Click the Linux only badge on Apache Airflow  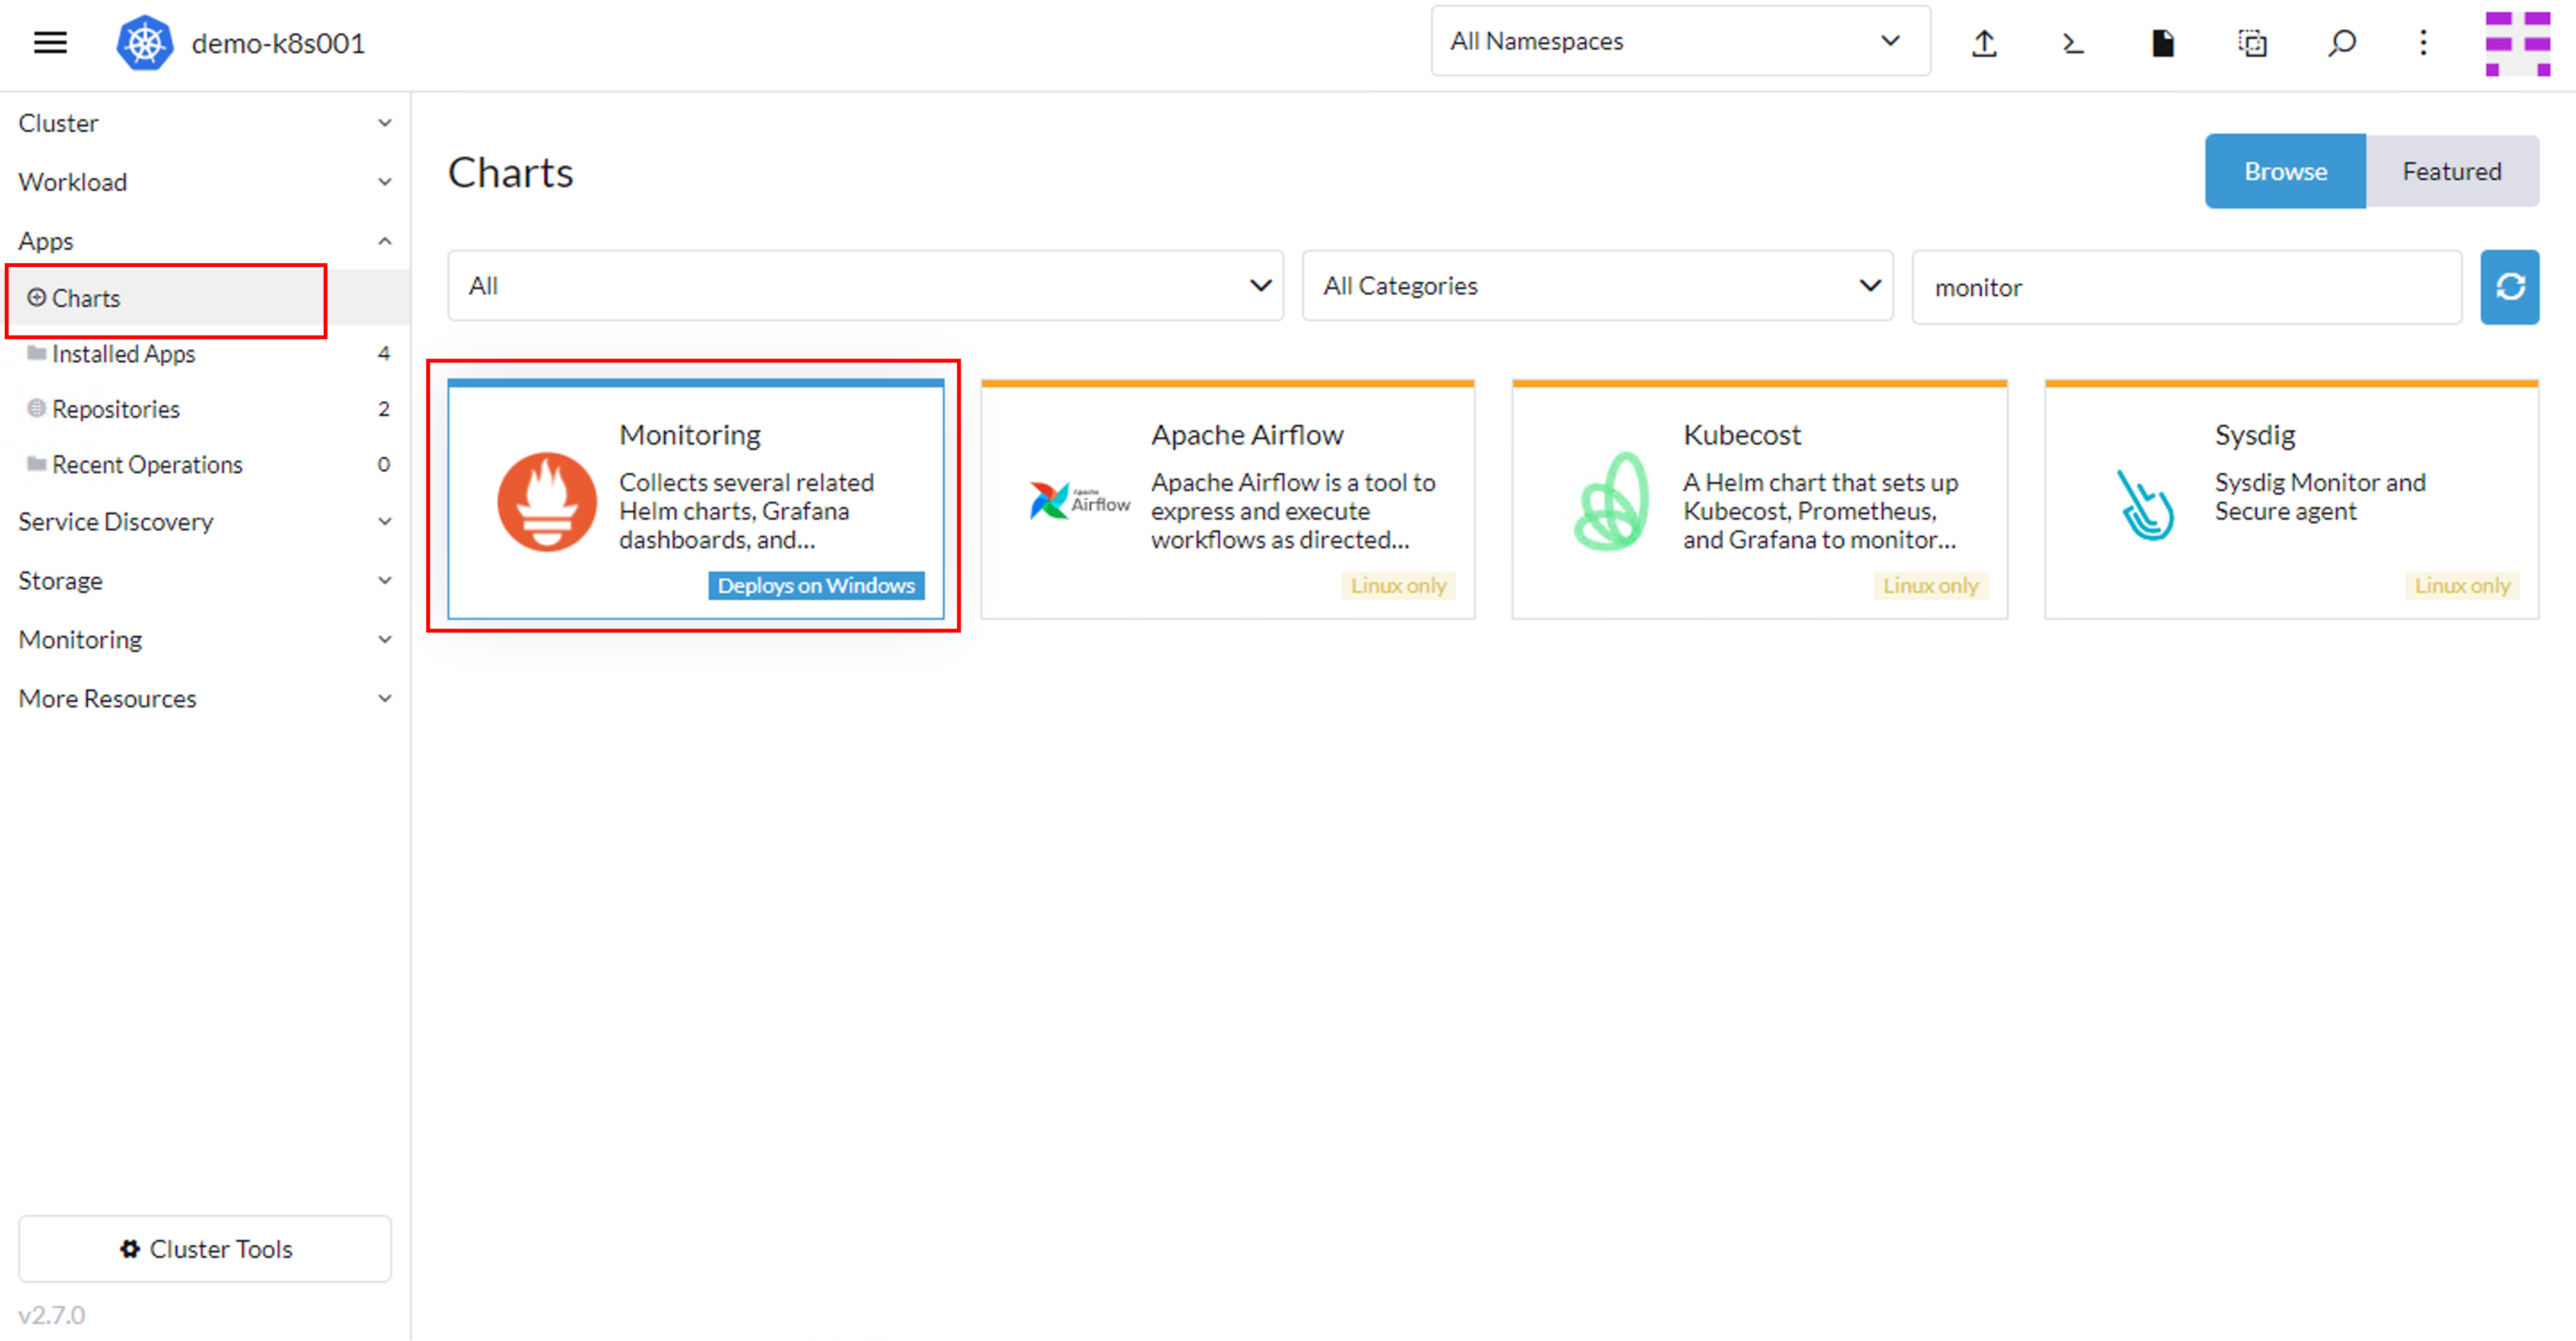[1398, 586]
